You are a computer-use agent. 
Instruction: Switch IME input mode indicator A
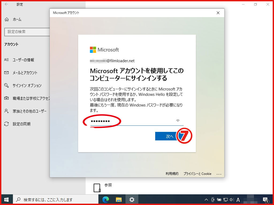click(x=238, y=200)
